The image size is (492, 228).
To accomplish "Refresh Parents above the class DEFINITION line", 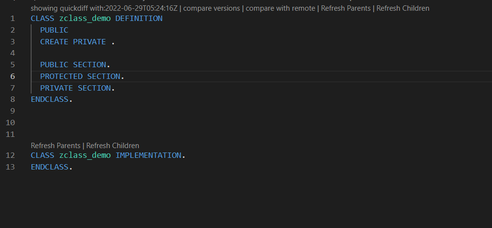I will tap(345, 8).
